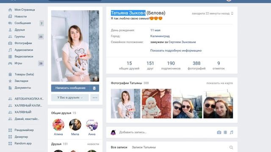Viewport: 271px width, 152px height.
Task: Open Сообщения menu entry
Action: pos(22,23)
